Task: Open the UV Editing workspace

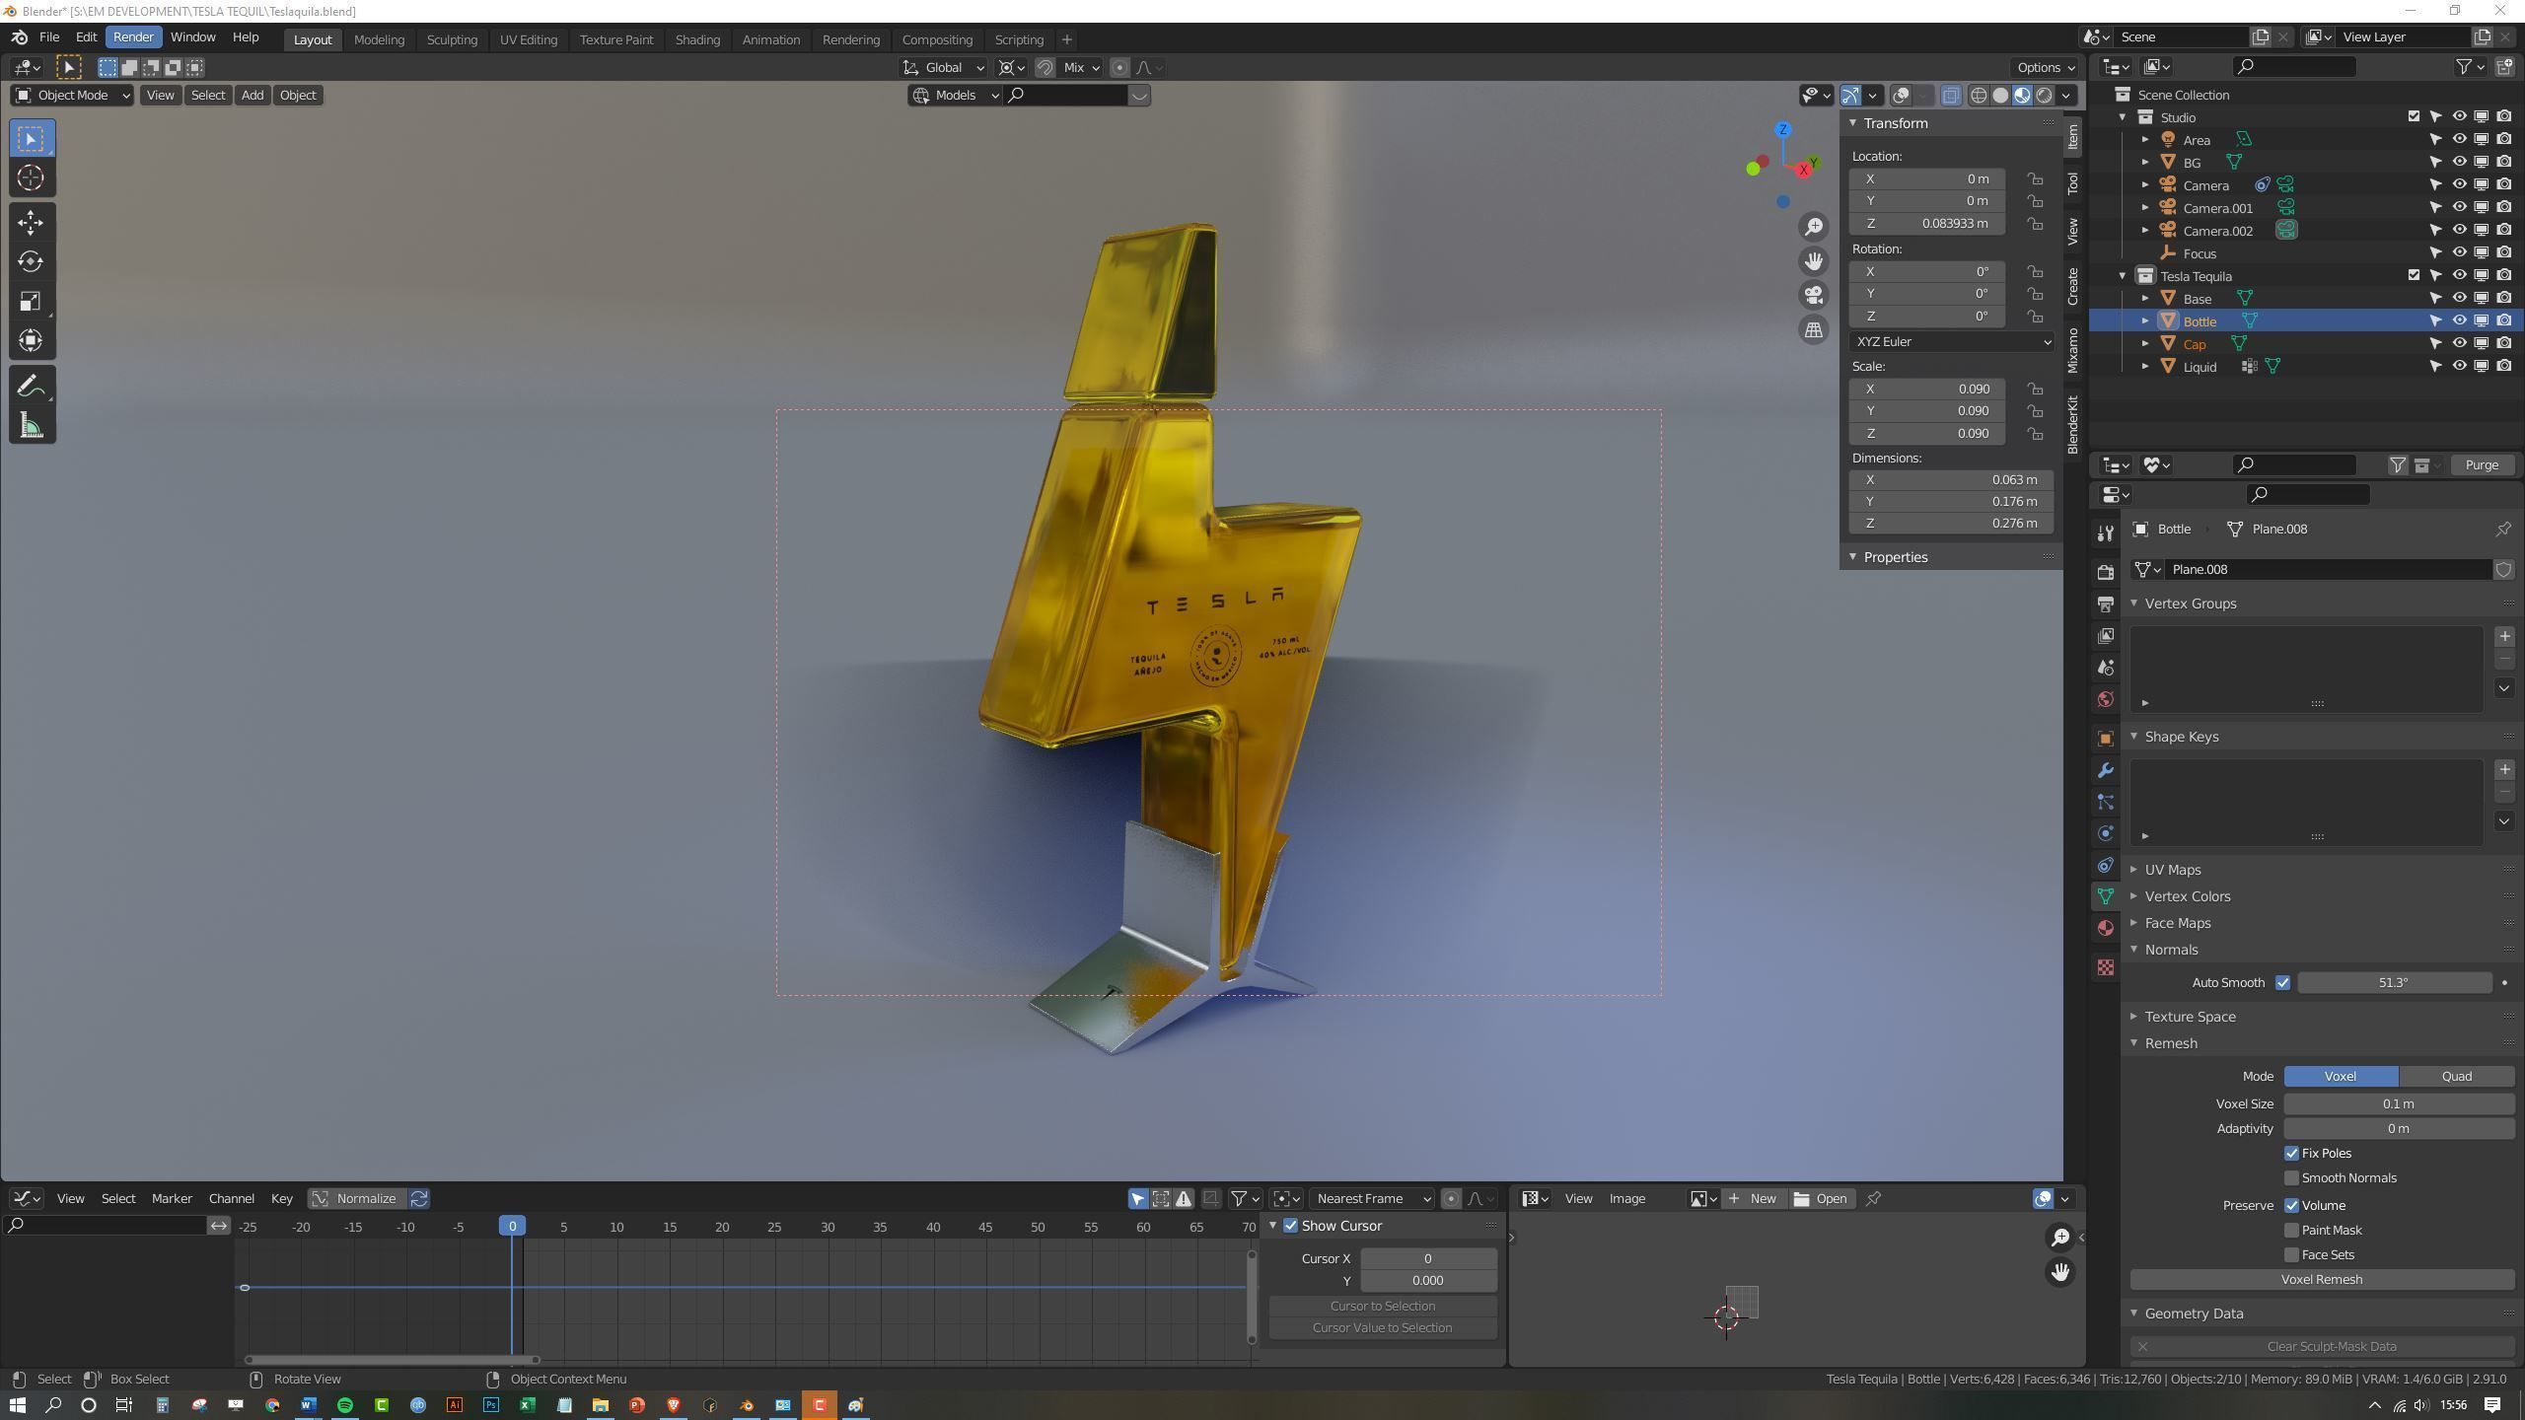Action: point(528,39)
